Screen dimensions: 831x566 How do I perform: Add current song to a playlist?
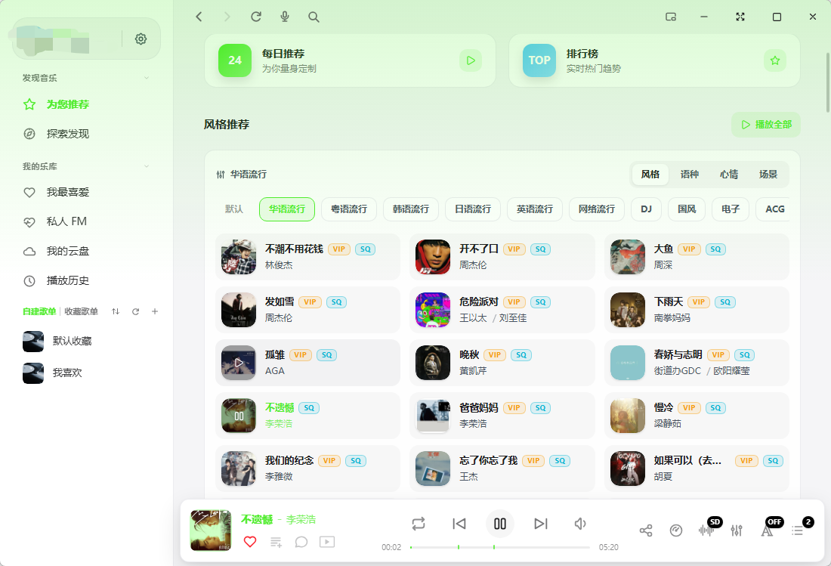(x=276, y=542)
